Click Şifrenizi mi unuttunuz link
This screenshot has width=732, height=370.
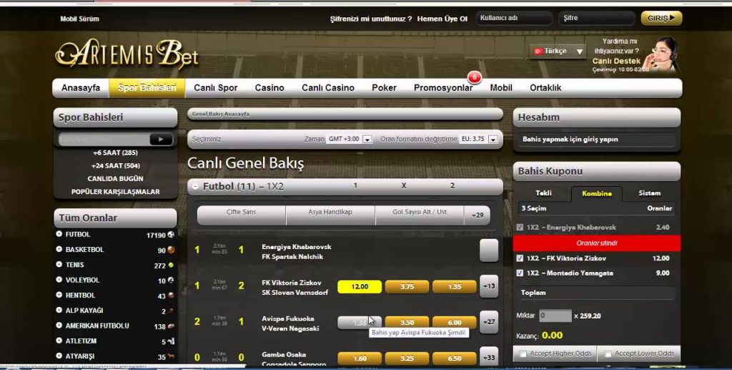[x=371, y=19]
